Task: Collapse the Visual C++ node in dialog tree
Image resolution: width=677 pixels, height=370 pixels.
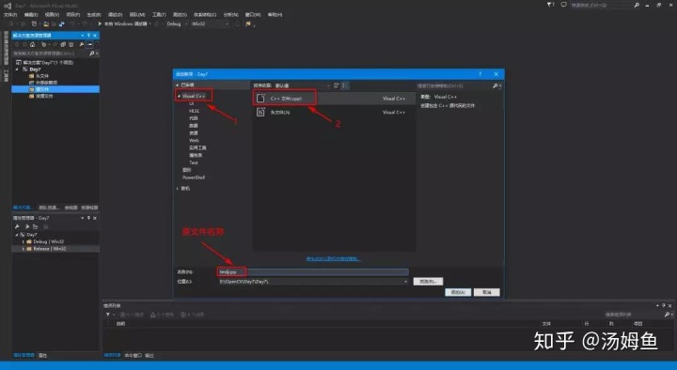Action: 180,96
